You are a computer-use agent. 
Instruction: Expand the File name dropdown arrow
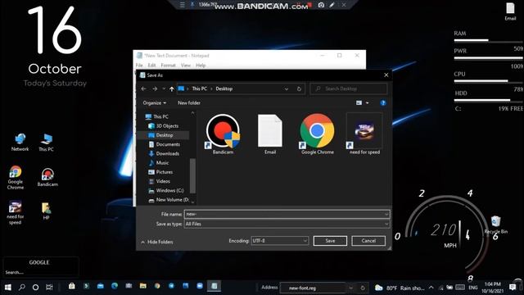(x=386, y=215)
